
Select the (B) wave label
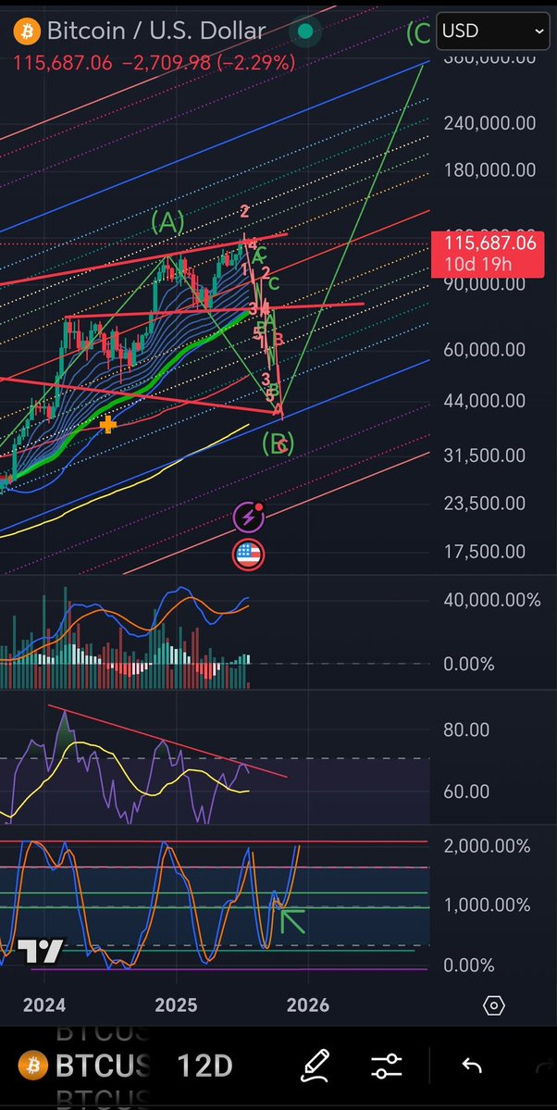pos(278,443)
